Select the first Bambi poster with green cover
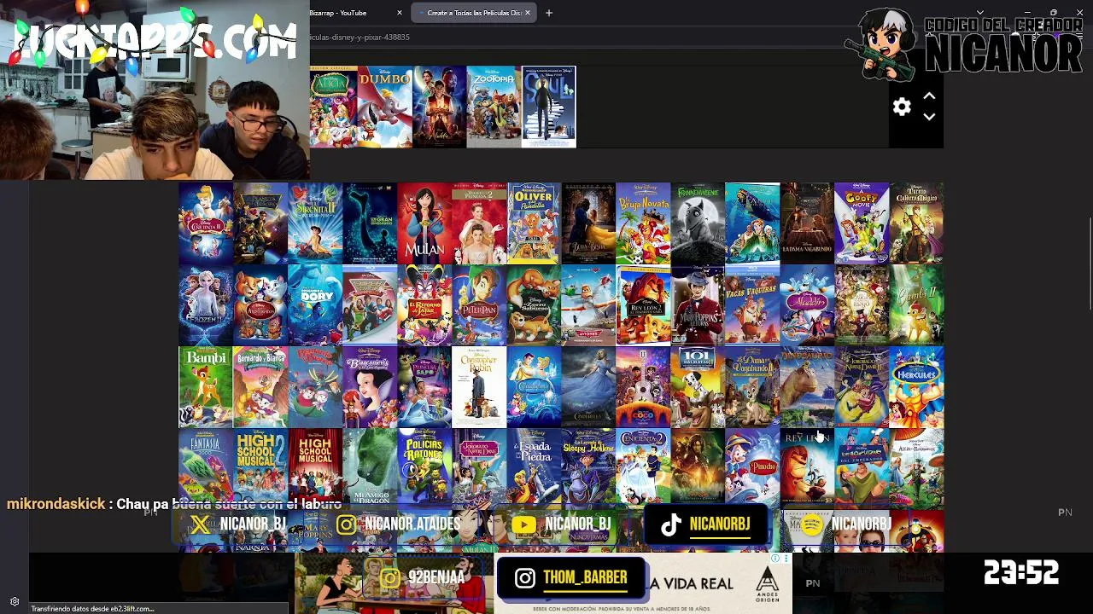 click(x=206, y=386)
